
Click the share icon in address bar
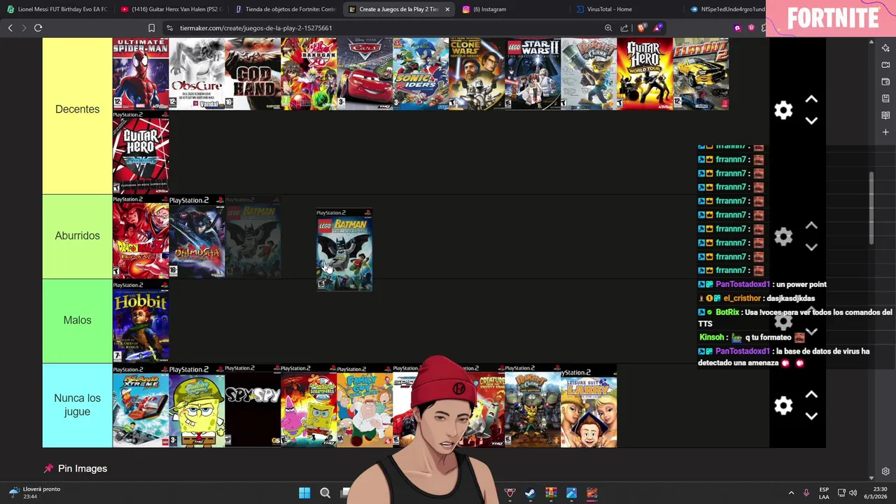coord(624,28)
